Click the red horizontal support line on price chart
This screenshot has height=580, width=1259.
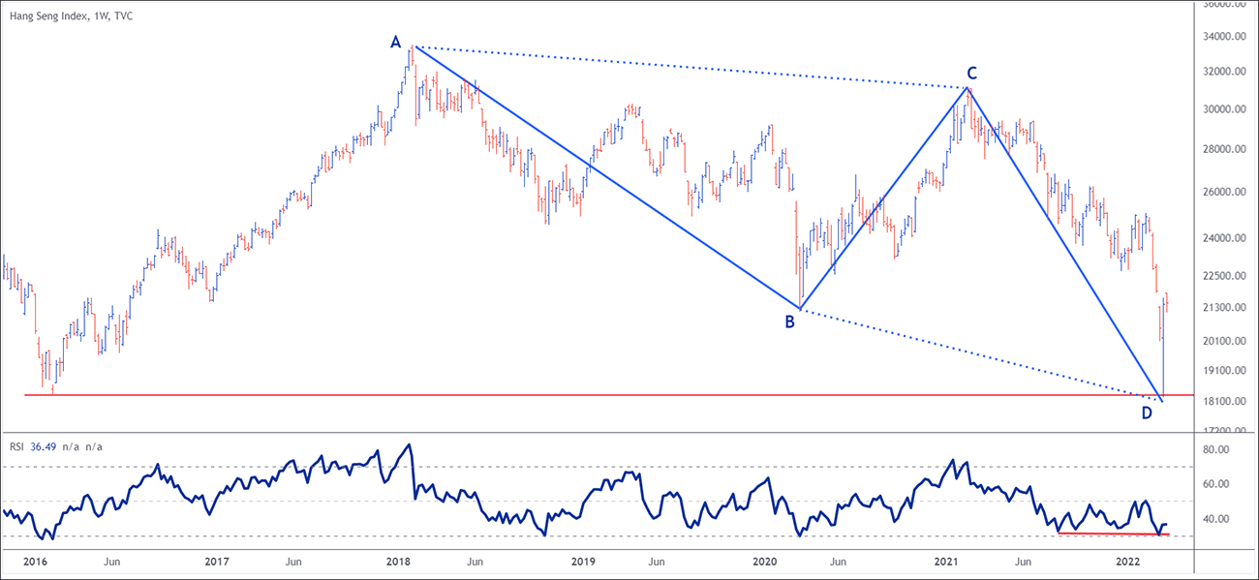click(x=581, y=395)
